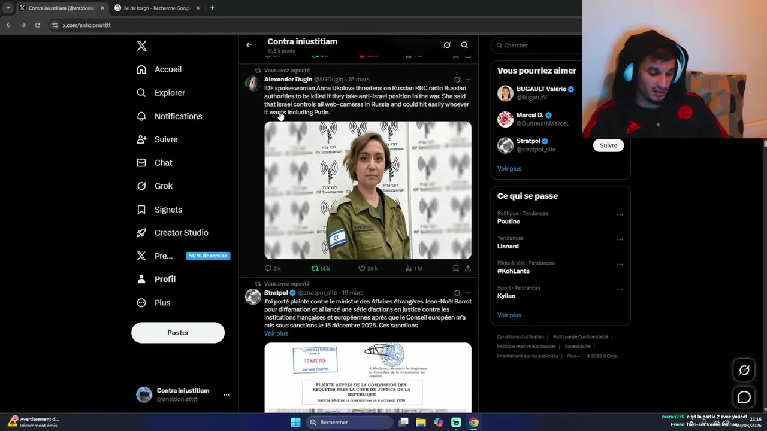Open options for the Poutine trend

620,214
